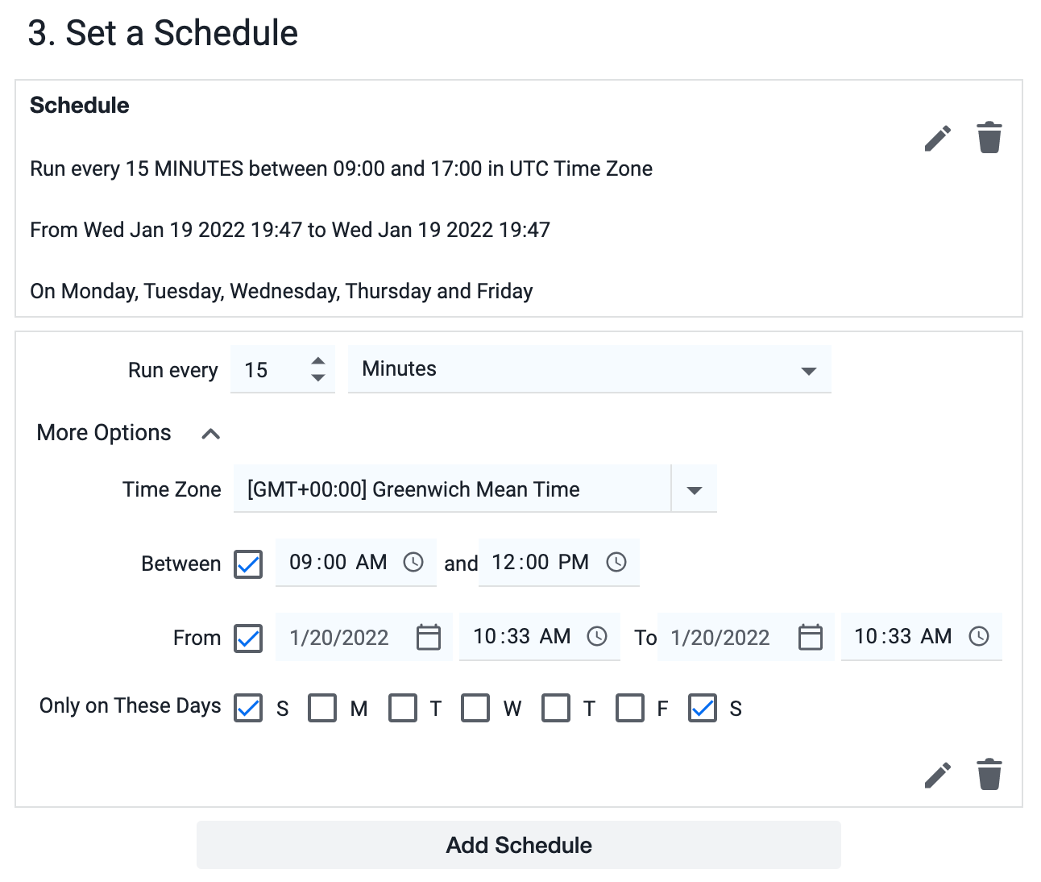
Task: Open the clock picker for From time 10:33 AM
Action: 597,637
